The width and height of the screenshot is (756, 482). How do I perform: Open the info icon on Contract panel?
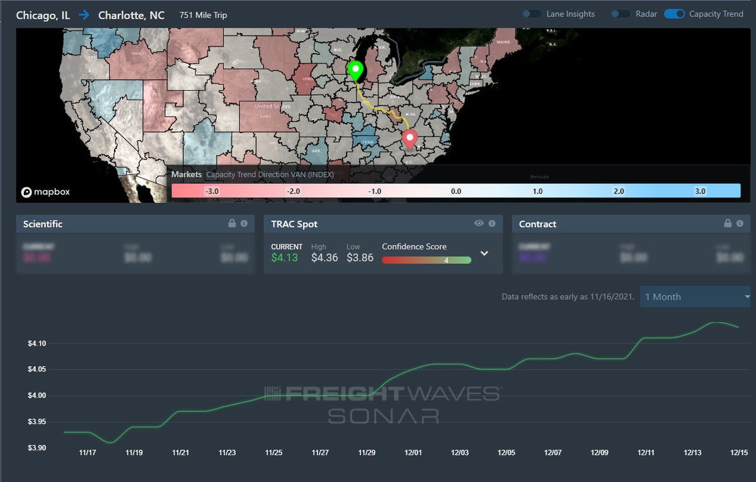(x=739, y=224)
